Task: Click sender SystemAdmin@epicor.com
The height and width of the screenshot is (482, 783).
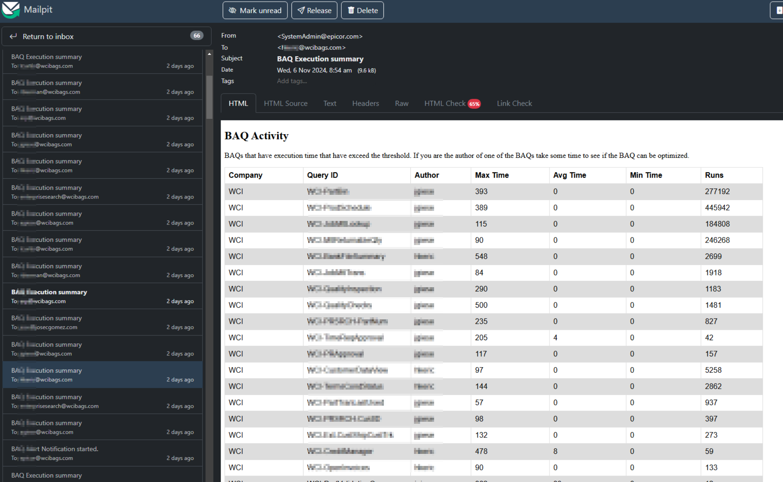Action: (320, 36)
